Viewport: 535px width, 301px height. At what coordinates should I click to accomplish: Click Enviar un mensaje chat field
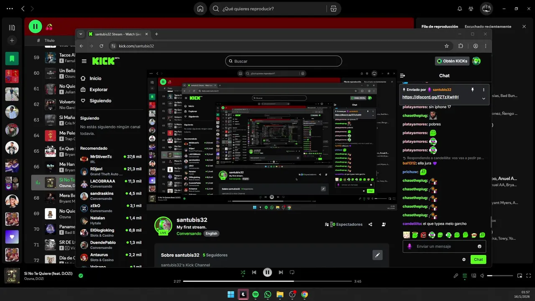pyautogui.click(x=444, y=246)
